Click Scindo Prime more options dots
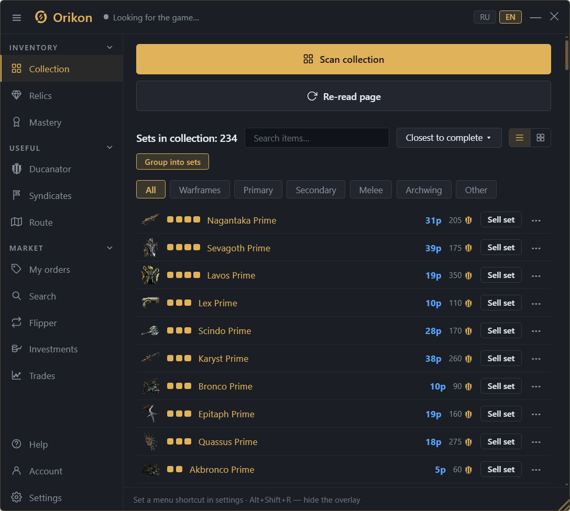Viewport: 570px width, 511px height. (x=536, y=331)
